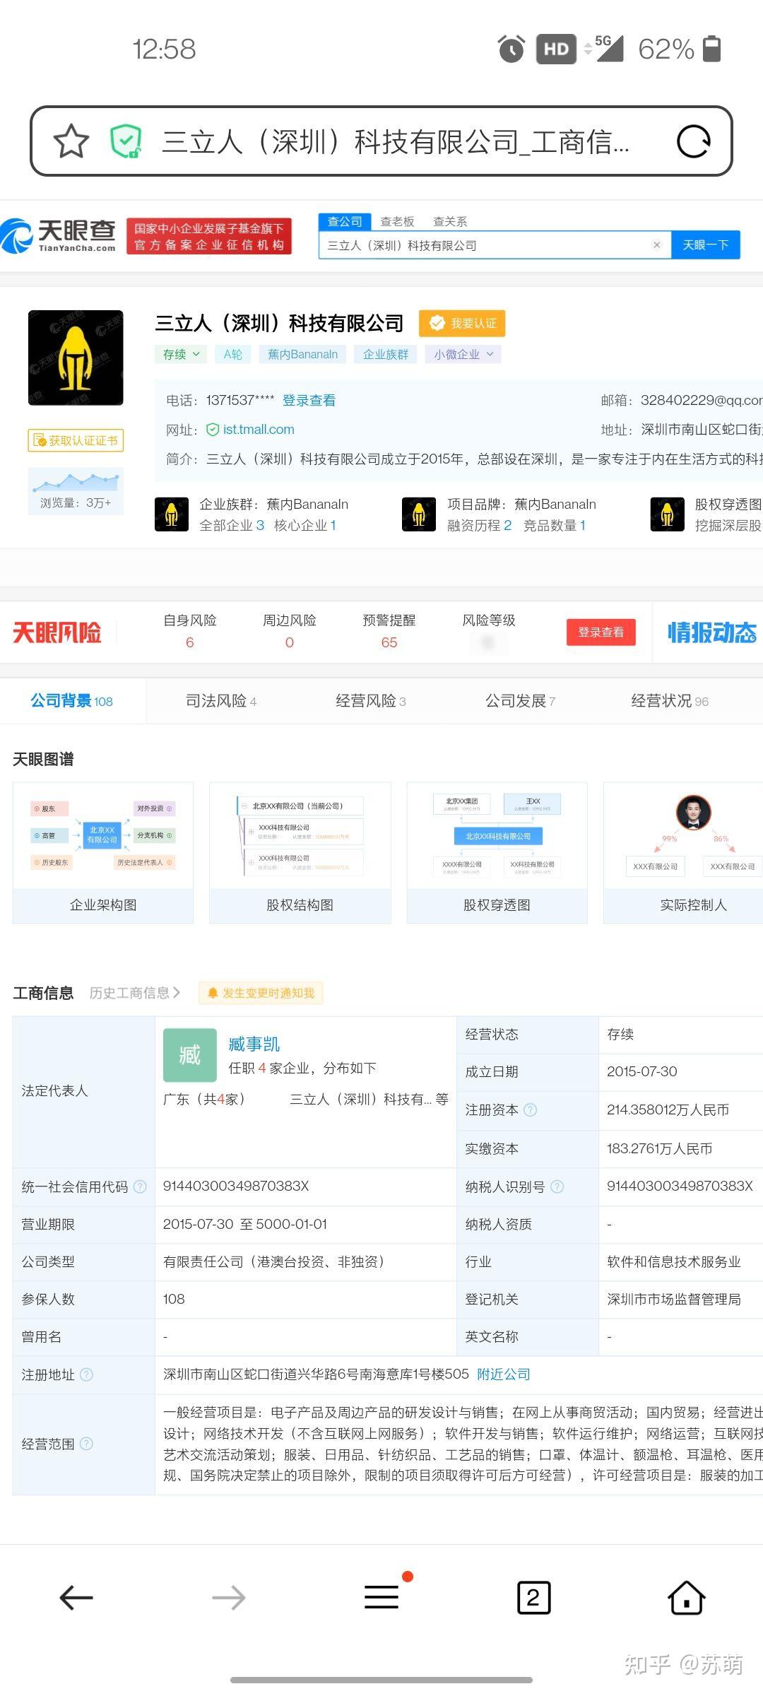763x1696 pixels.
Task: Go forward with browser forward arrow
Action: 229,1597
